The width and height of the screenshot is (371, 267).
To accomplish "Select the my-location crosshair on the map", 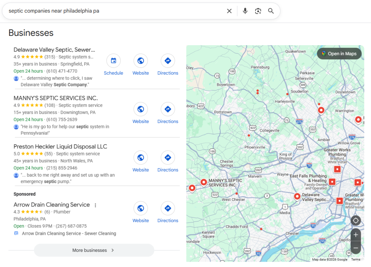I will click(x=355, y=220).
